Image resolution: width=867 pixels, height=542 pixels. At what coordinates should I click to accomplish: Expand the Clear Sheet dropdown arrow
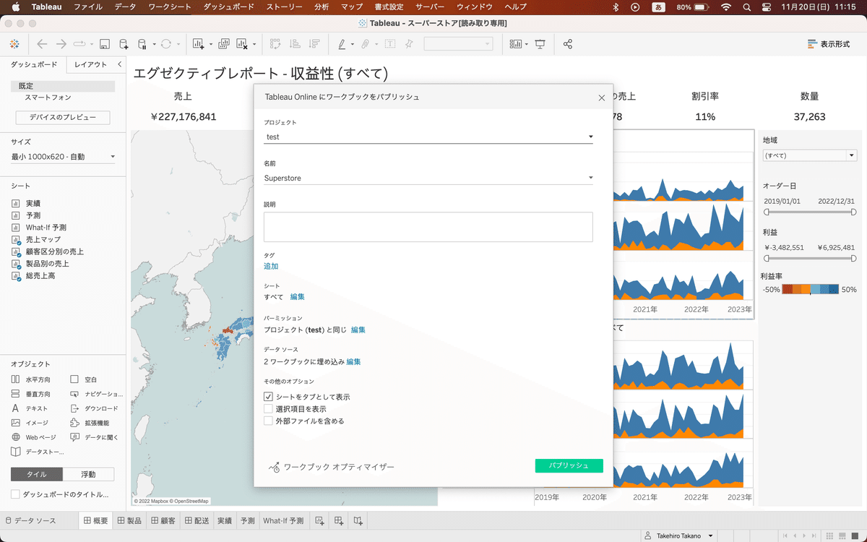coord(254,45)
